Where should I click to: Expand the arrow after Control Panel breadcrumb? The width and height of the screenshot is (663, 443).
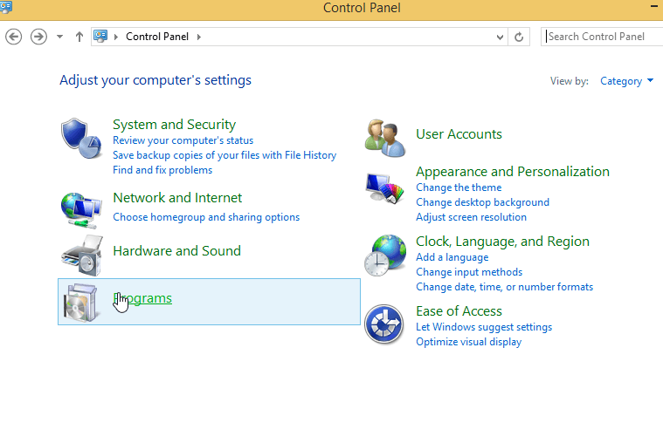point(199,37)
